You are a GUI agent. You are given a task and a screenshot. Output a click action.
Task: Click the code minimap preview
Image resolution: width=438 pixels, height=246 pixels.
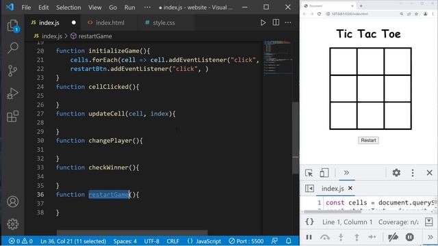tap(278, 58)
